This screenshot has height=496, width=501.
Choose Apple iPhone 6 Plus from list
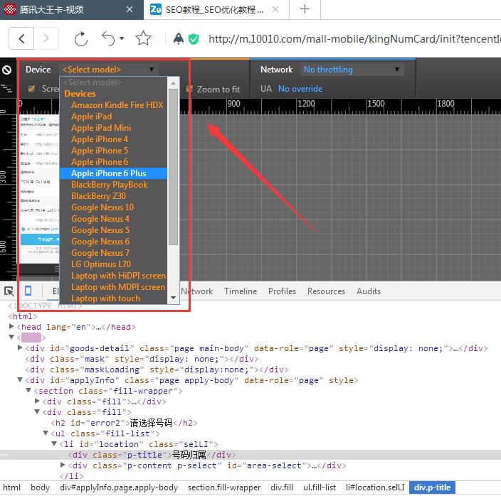tap(109, 173)
